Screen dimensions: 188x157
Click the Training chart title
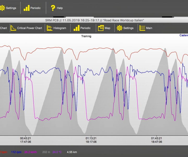tap(86, 36)
